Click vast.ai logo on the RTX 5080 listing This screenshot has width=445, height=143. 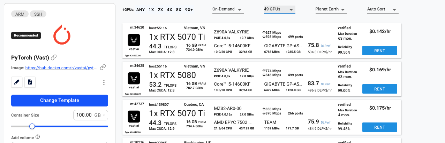pos(134,78)
